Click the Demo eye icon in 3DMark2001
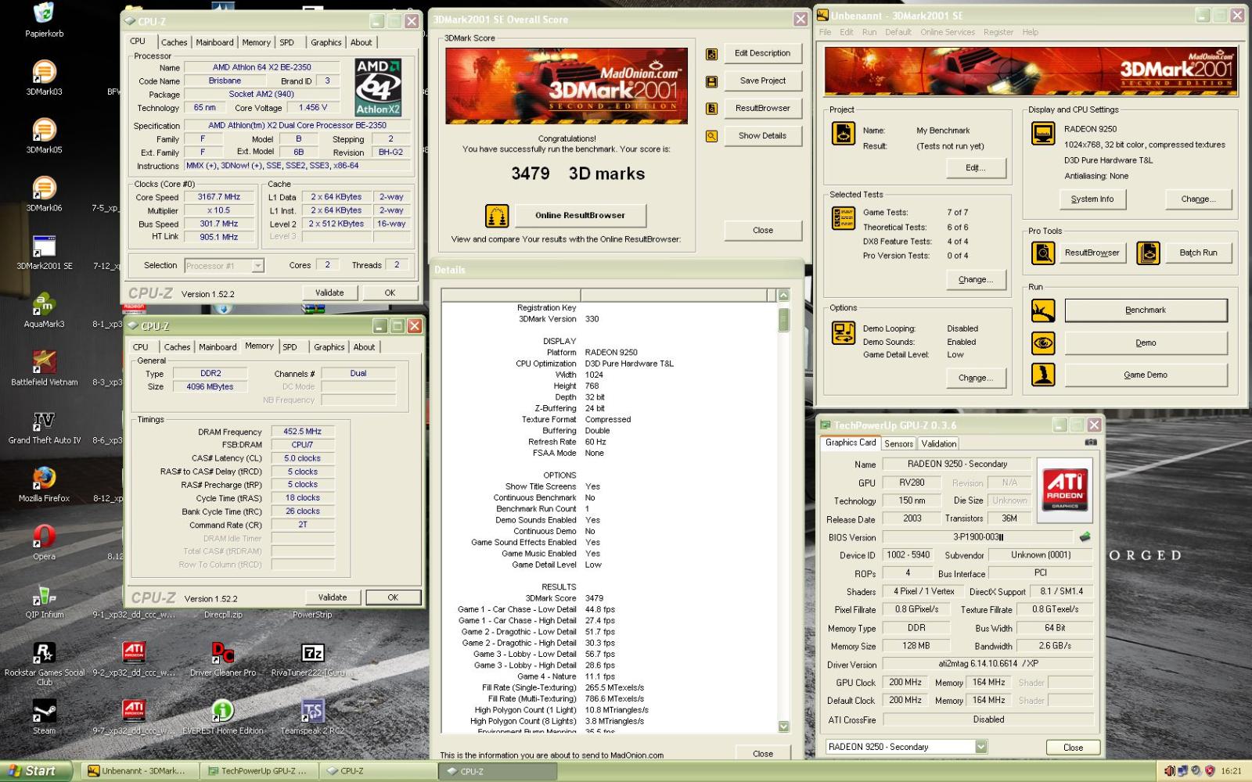Viewport: 1252px width, 782px height. pyautogui.click(x=1043, y=343)
